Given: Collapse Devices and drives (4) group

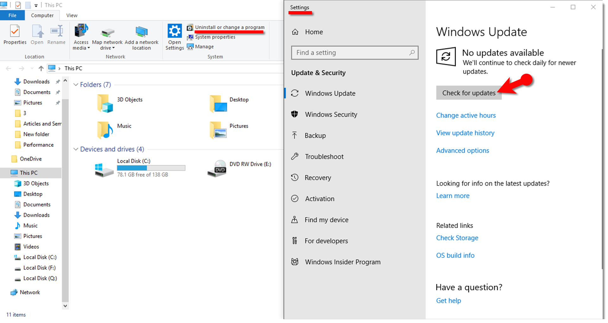Looking at the screenshot, I should tap(76, 149).
